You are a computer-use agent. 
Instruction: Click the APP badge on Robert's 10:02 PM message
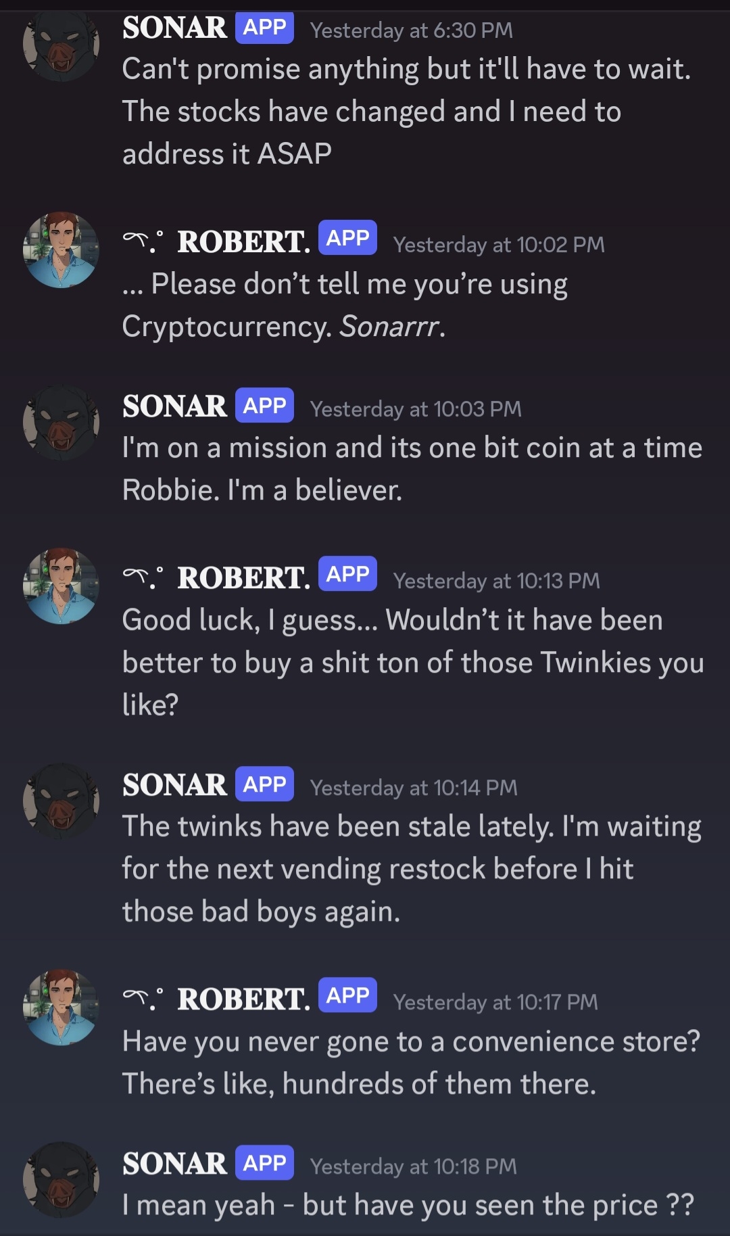(x=347, y=238)
